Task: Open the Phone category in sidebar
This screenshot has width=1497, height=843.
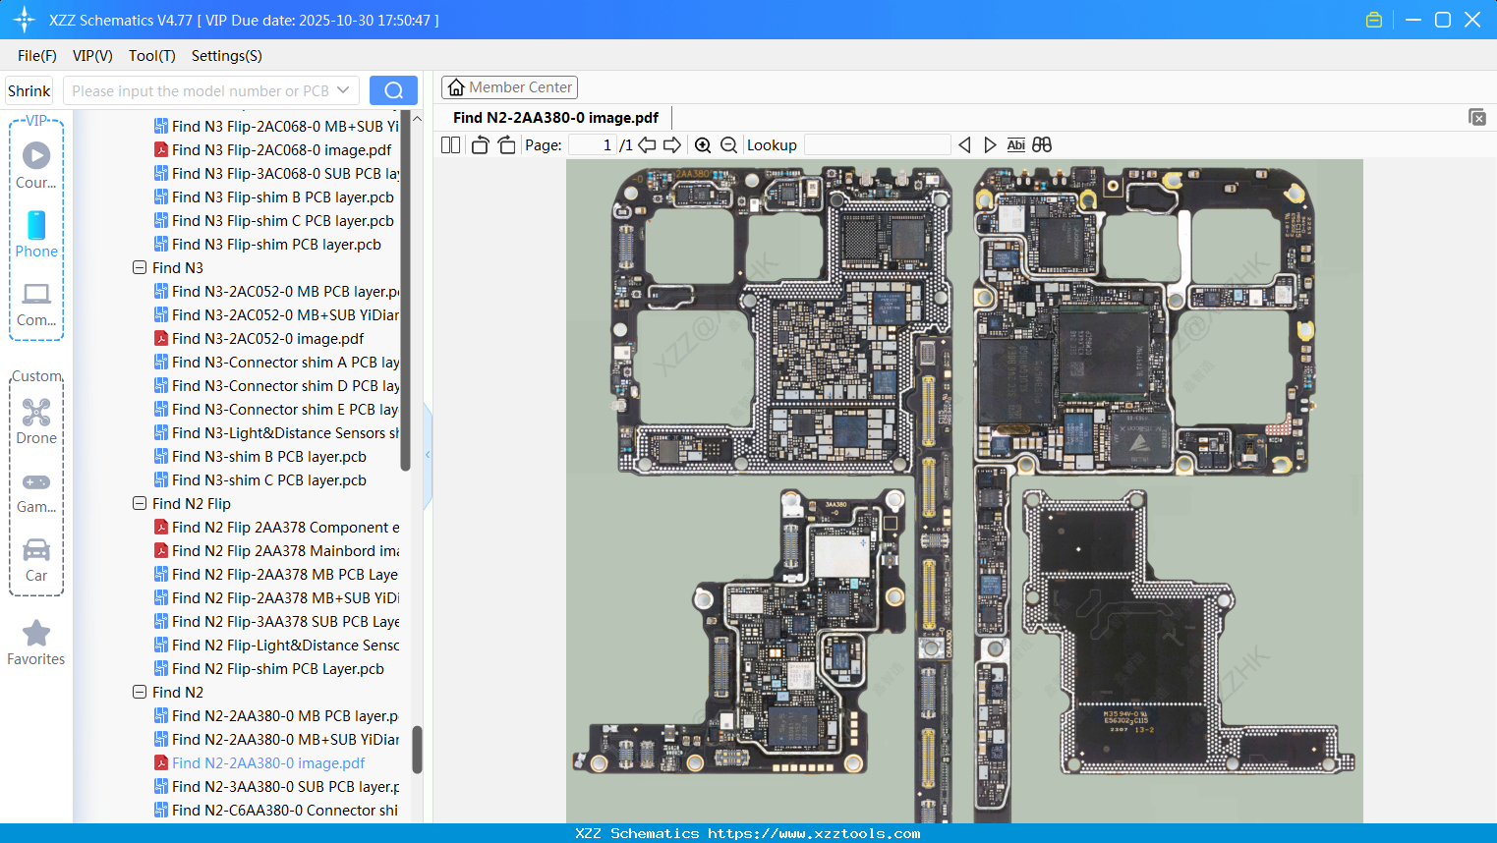Action: coord(36,235)
